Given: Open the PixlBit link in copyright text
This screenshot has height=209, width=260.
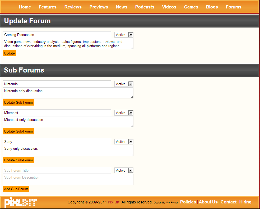Looking at the screenshot, I should click(x=114, y=202).
